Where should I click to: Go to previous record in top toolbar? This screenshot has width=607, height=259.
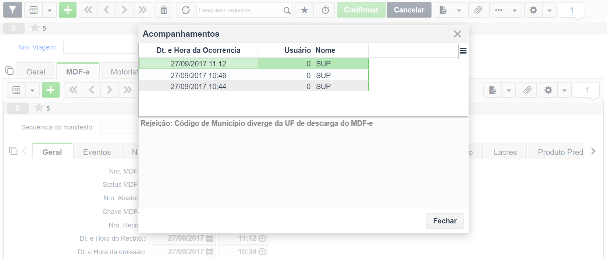click(106, 10)
